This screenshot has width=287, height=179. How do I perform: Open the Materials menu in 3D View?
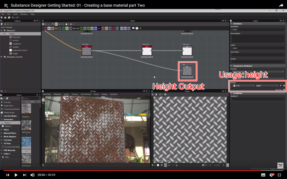57,94
